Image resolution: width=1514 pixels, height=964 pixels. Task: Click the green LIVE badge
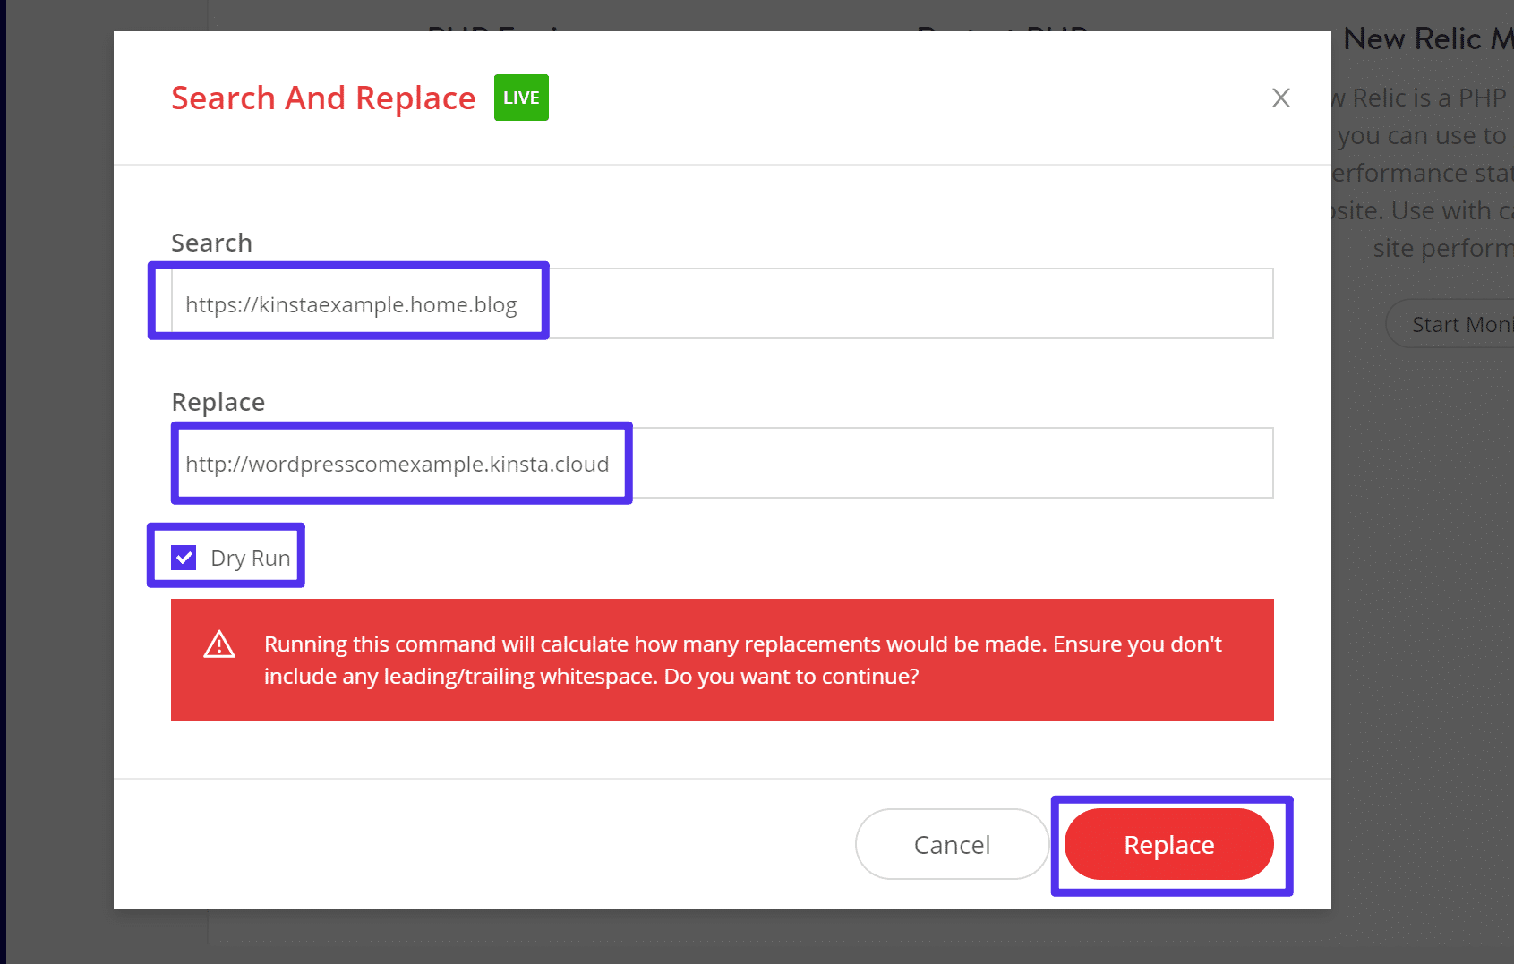click(521, 98)
